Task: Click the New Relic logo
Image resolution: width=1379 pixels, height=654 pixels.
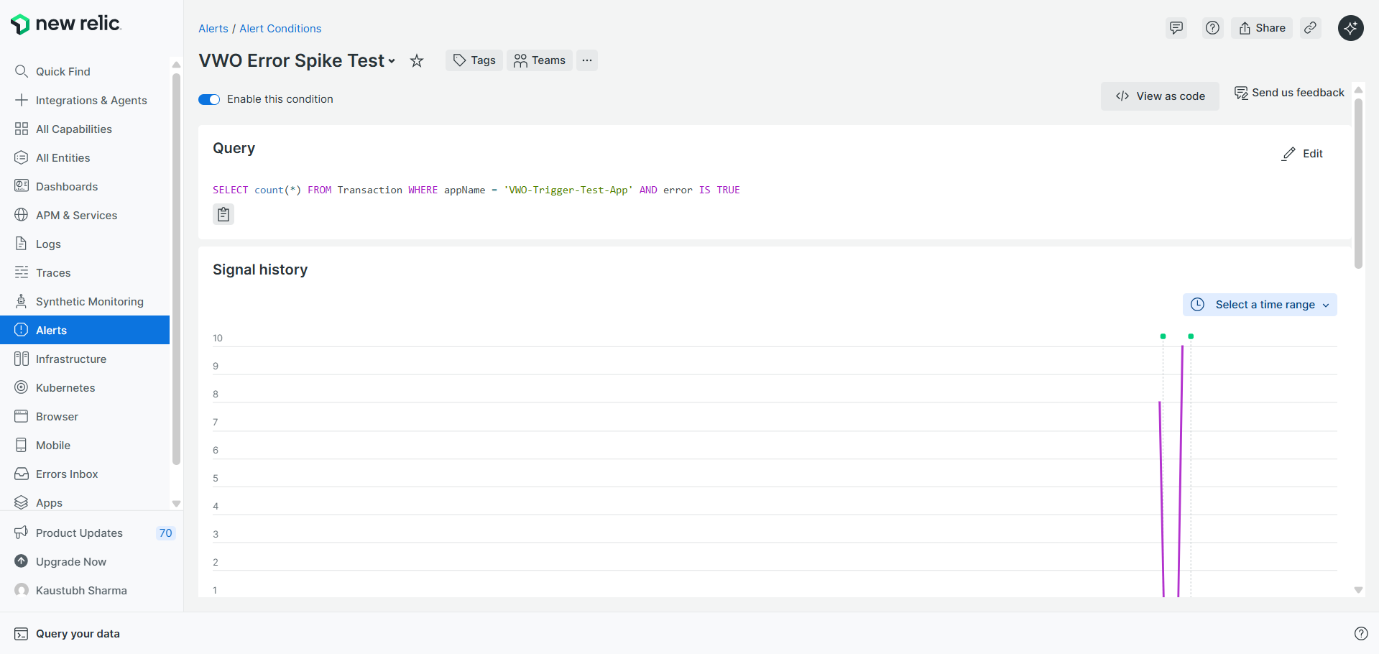Action: (x=65, y=24)
